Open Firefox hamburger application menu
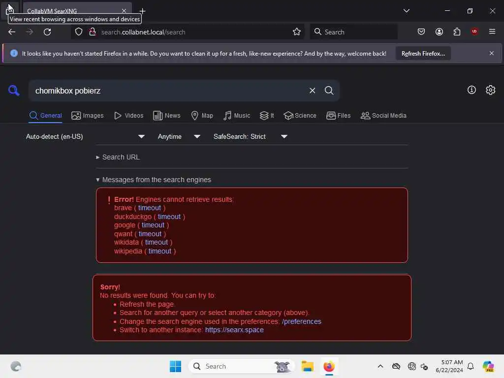 [492, 31]
